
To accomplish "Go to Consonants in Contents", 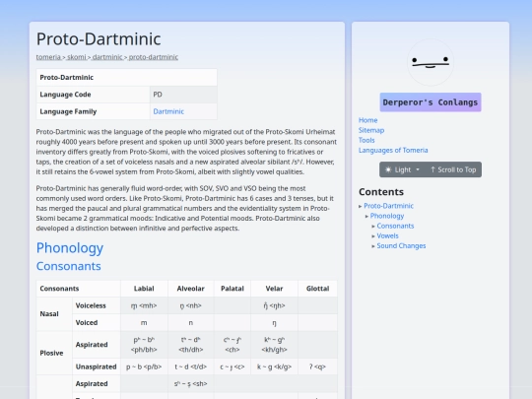I will pos(395,226).
